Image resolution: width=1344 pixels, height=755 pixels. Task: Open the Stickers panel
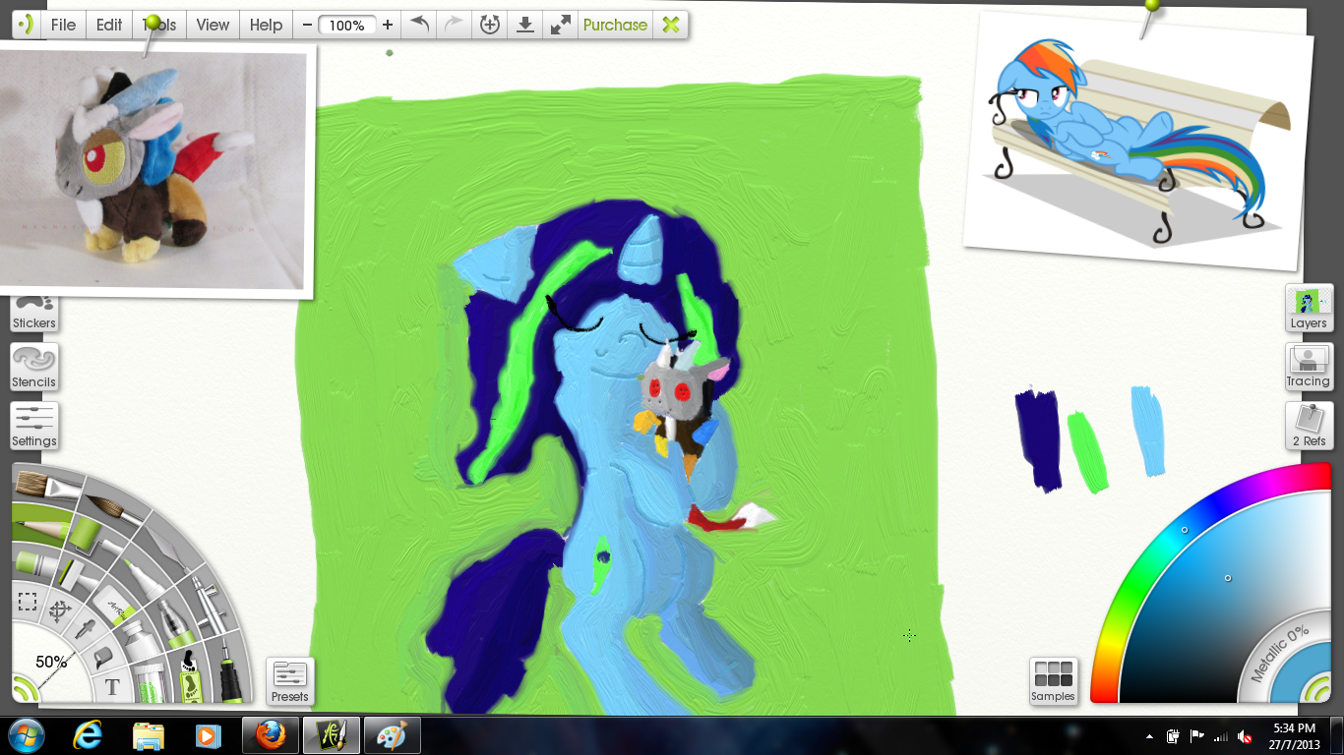34,314
